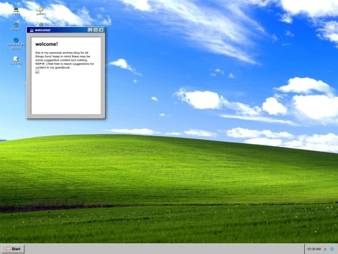The image size is (338, 254).
Task: Click the computer icon in welcome title bar
Action: pyautogui.click(x=31, y=30)
